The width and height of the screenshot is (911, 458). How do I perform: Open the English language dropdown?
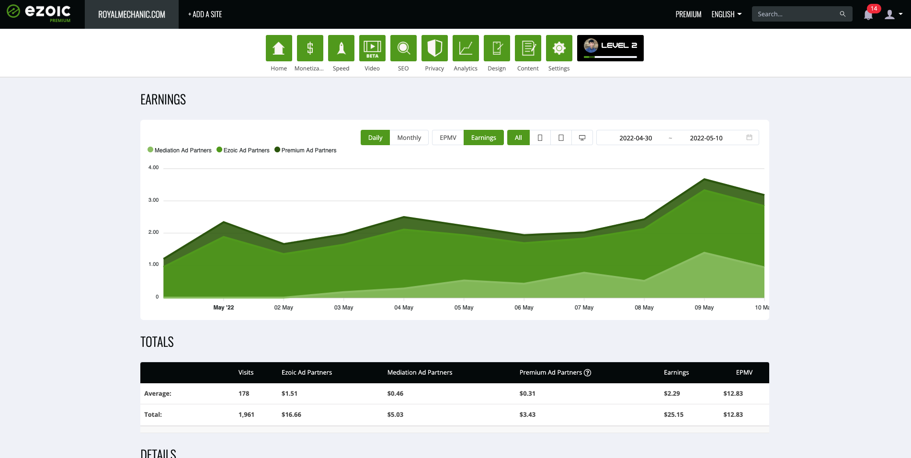[x=726, y=14]
